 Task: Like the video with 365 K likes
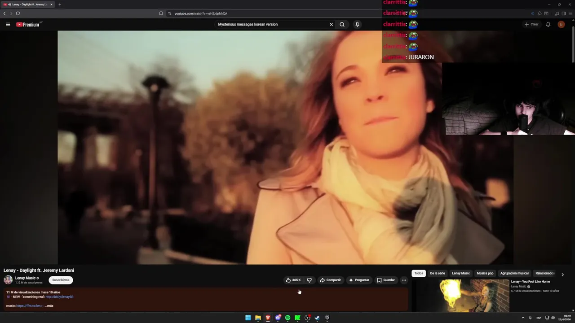(x=293, y=280)
